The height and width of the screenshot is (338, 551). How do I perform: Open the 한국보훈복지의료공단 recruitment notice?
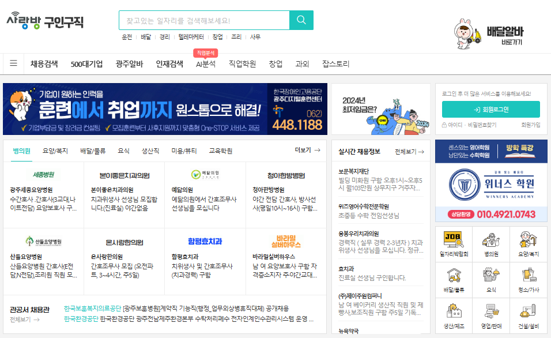tap(176, 309)
